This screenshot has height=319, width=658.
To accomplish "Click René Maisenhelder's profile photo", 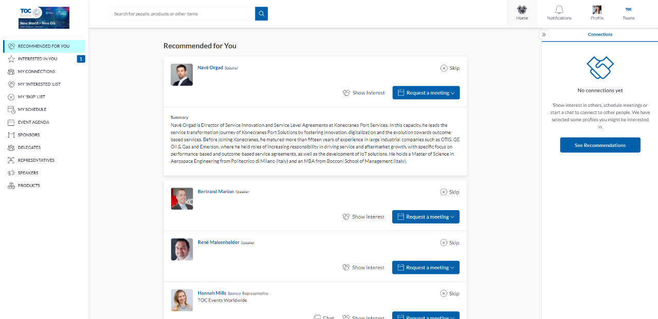I will [x=182, y=250].
